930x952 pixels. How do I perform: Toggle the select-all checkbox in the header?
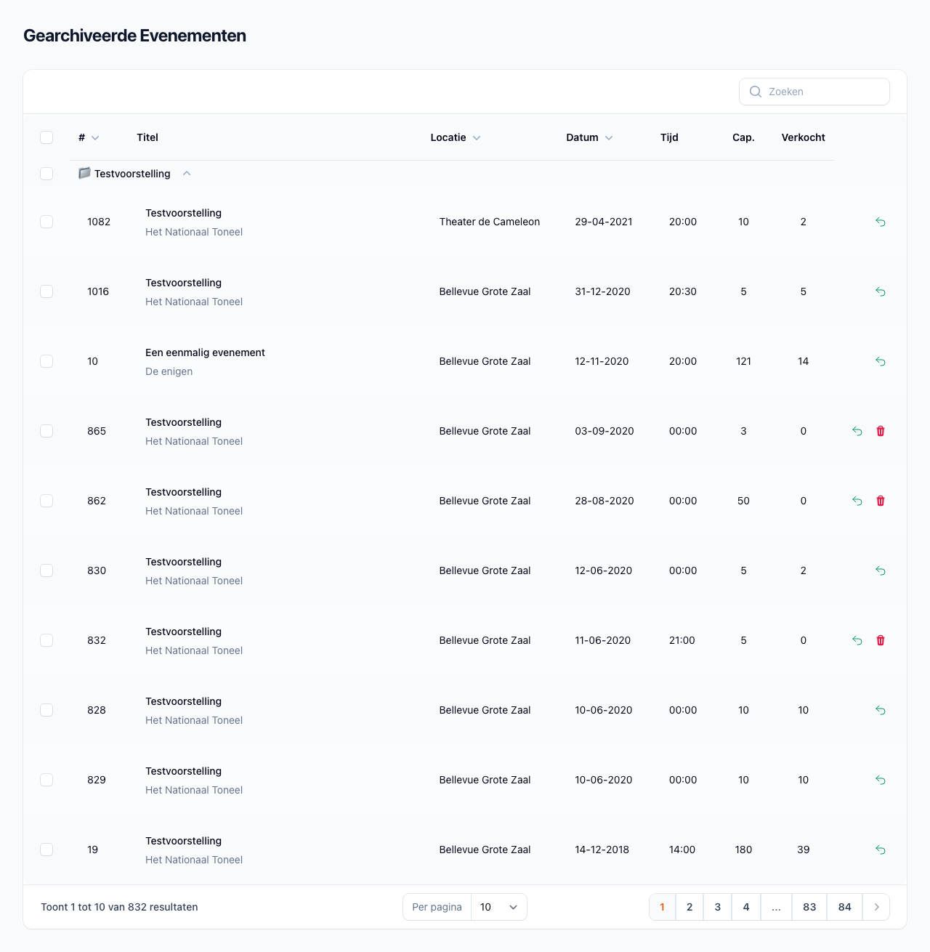46,137
